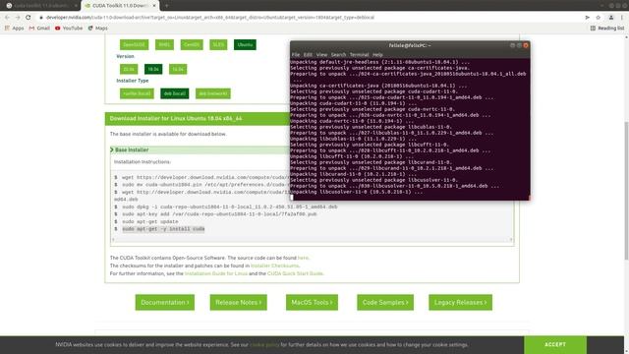Select the CentOS distribution

[192, 44]
